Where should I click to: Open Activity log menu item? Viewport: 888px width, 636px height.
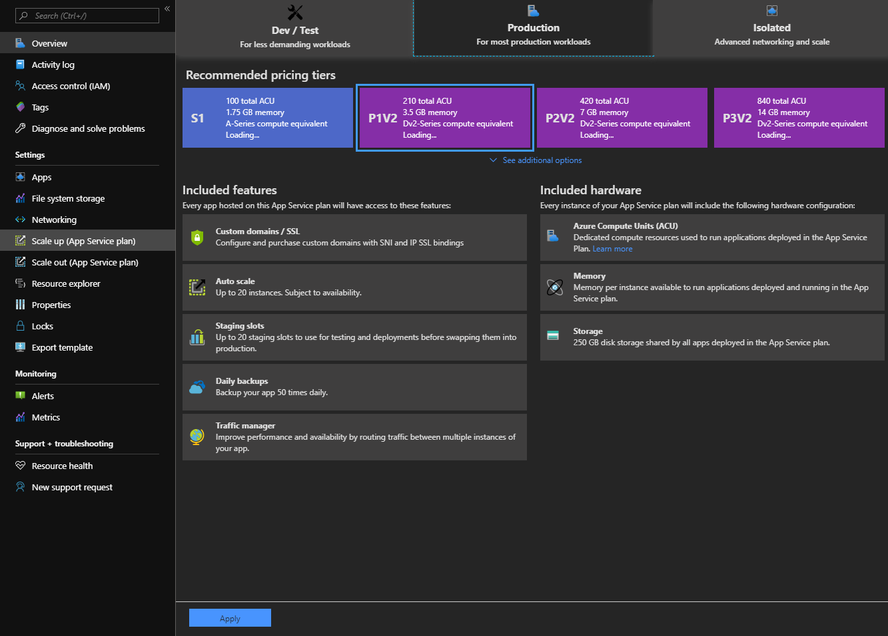coord(87,65)
